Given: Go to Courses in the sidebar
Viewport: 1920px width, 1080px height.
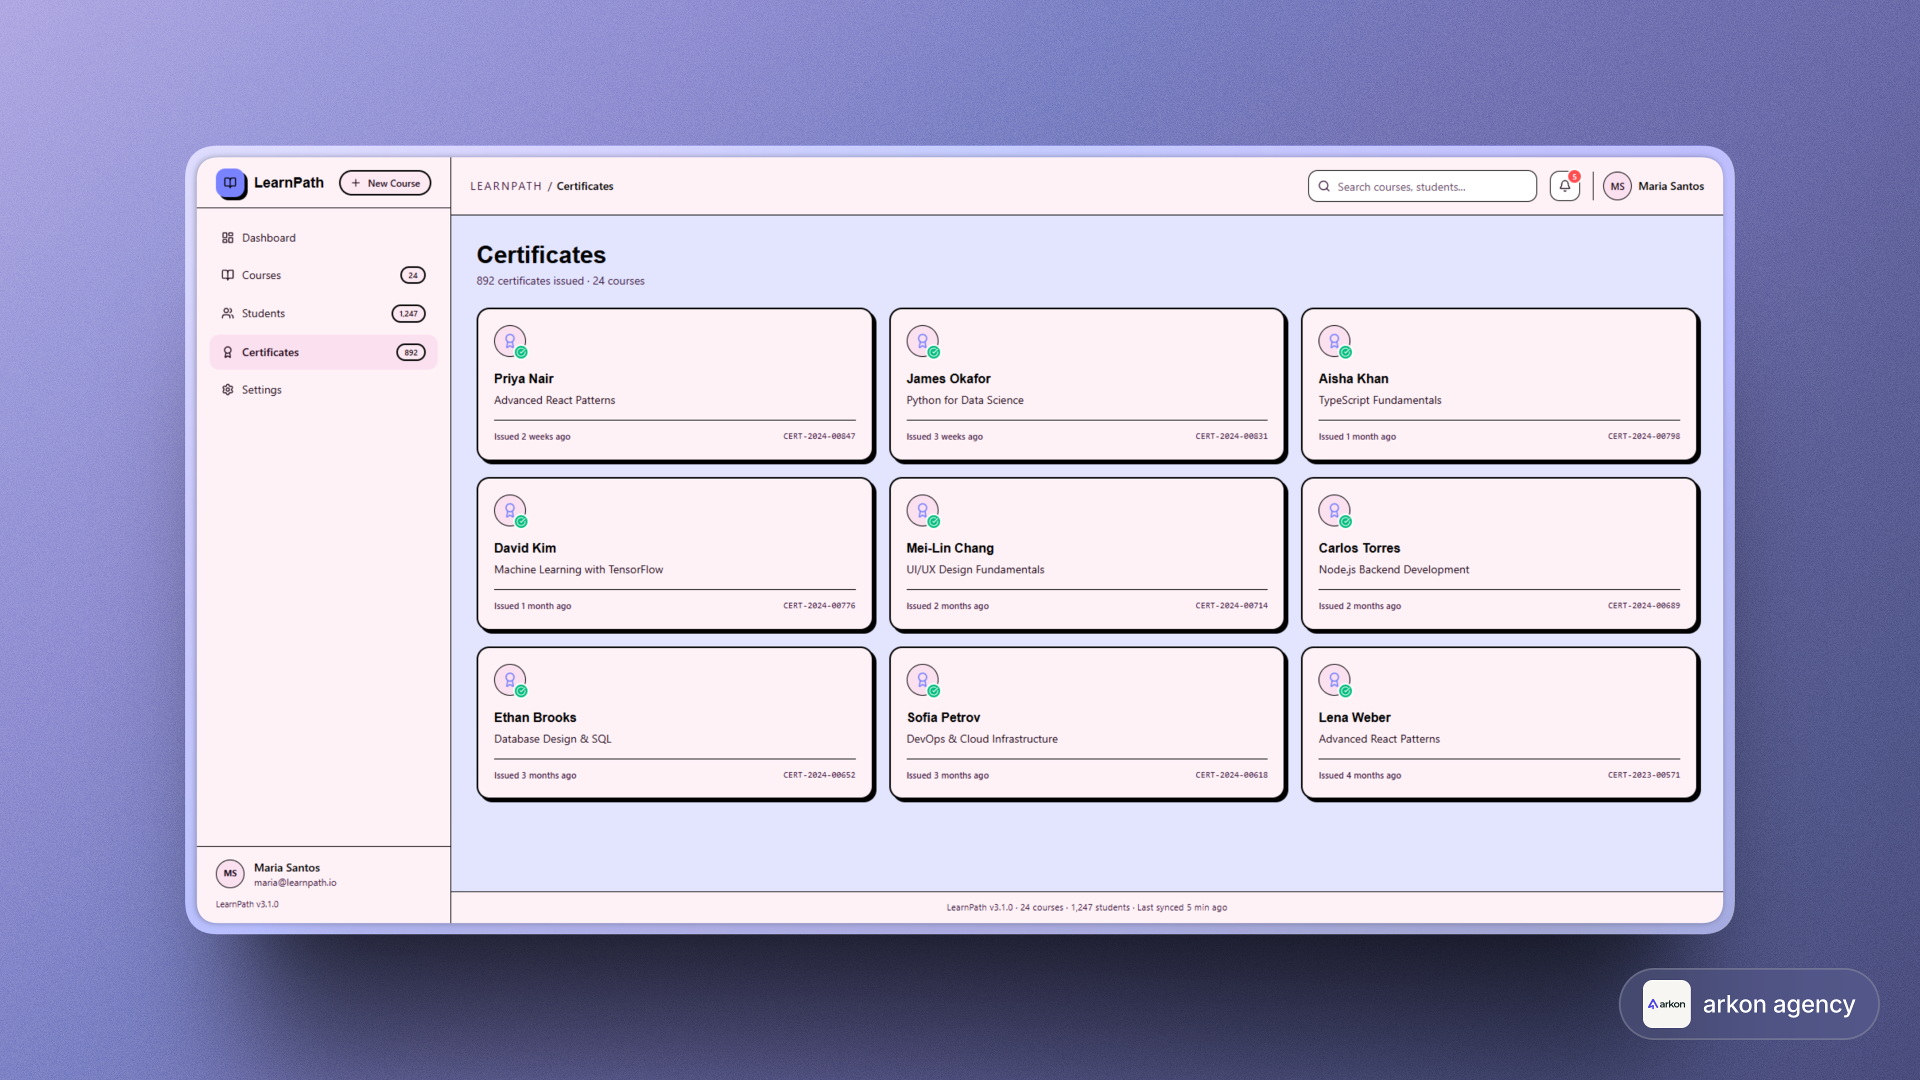Looking at the screenshot, I should 322,275.
